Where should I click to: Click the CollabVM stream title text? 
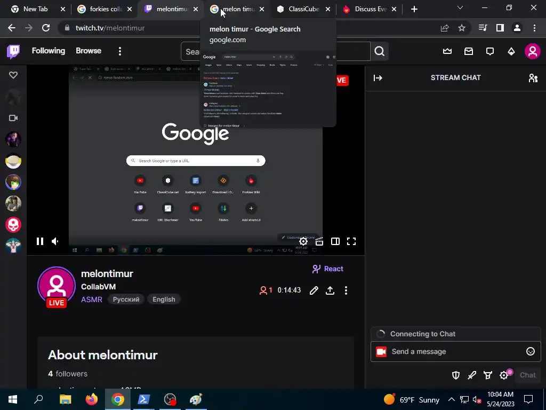[x=98, y=287]
